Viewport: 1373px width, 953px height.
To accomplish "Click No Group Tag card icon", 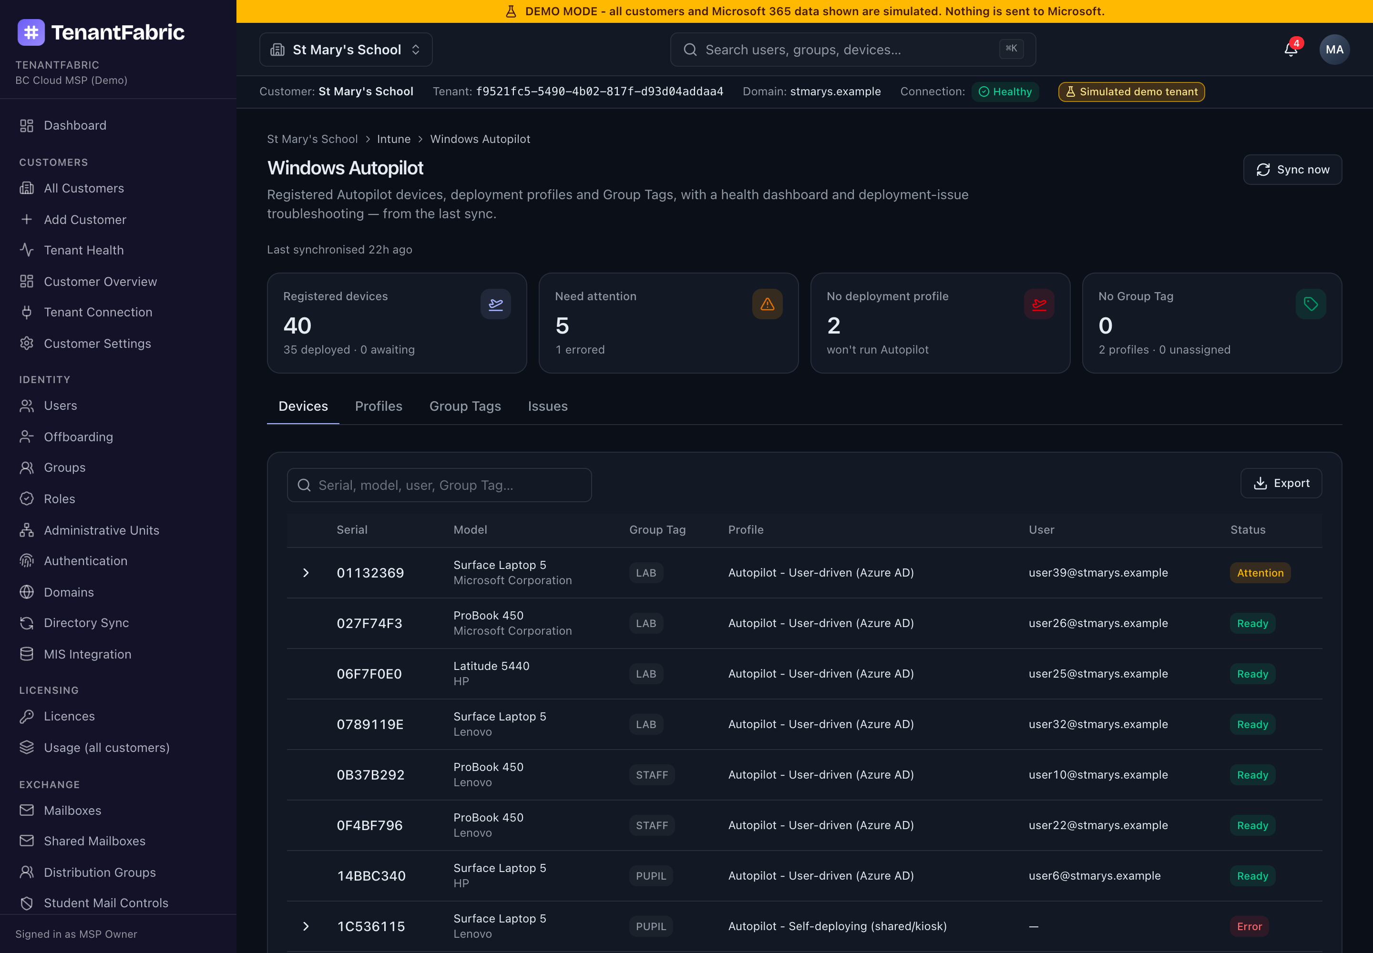I will [x=1310, y=304].
